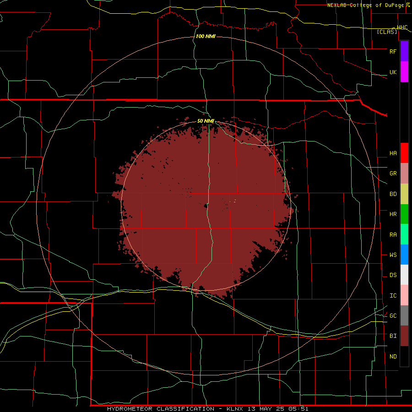Click the BD yellow legend swatch

click(404, 194)
